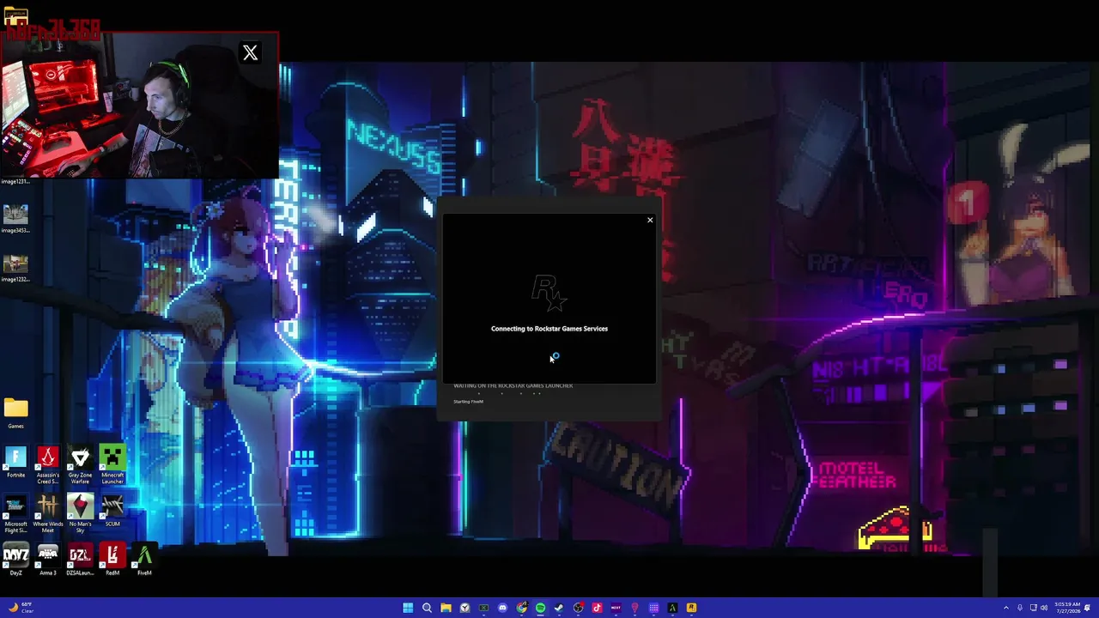
Task: Open Arma 3 desktop shortcut
Action: [48, 560]
